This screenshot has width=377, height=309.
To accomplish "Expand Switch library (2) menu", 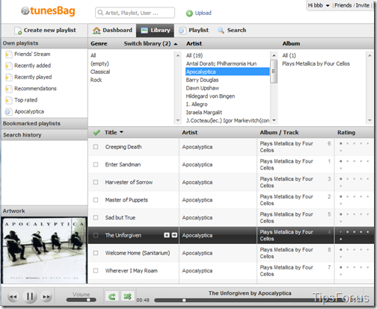I will point(150,43).
